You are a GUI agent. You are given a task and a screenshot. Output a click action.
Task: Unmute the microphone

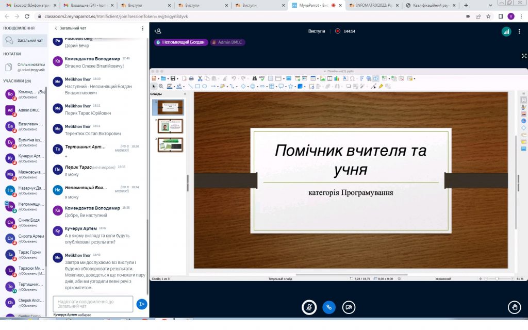[309, 307]
